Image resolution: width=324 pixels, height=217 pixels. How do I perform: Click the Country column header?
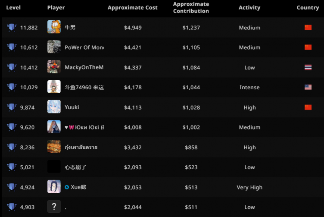point(308,8)
